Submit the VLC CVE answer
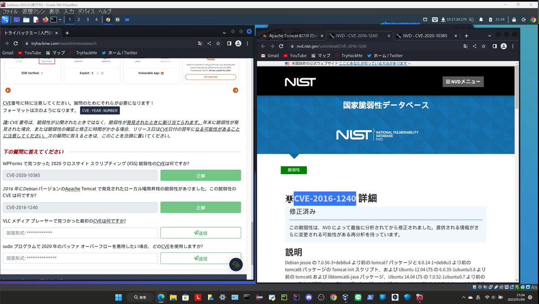The image size is (539, 304). tap(201, 233)
